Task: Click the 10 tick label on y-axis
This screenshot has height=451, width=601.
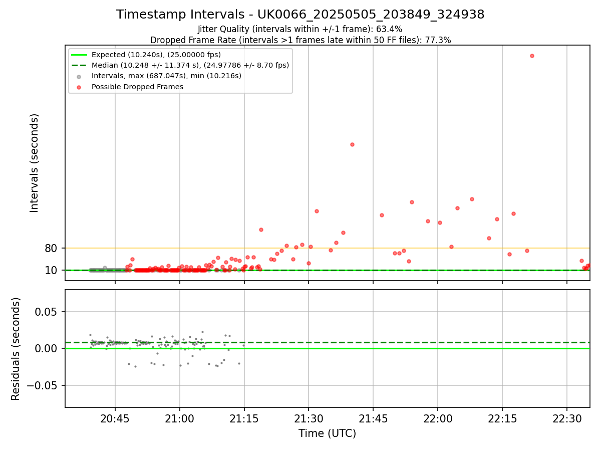Action: click(x=52, y=271)
